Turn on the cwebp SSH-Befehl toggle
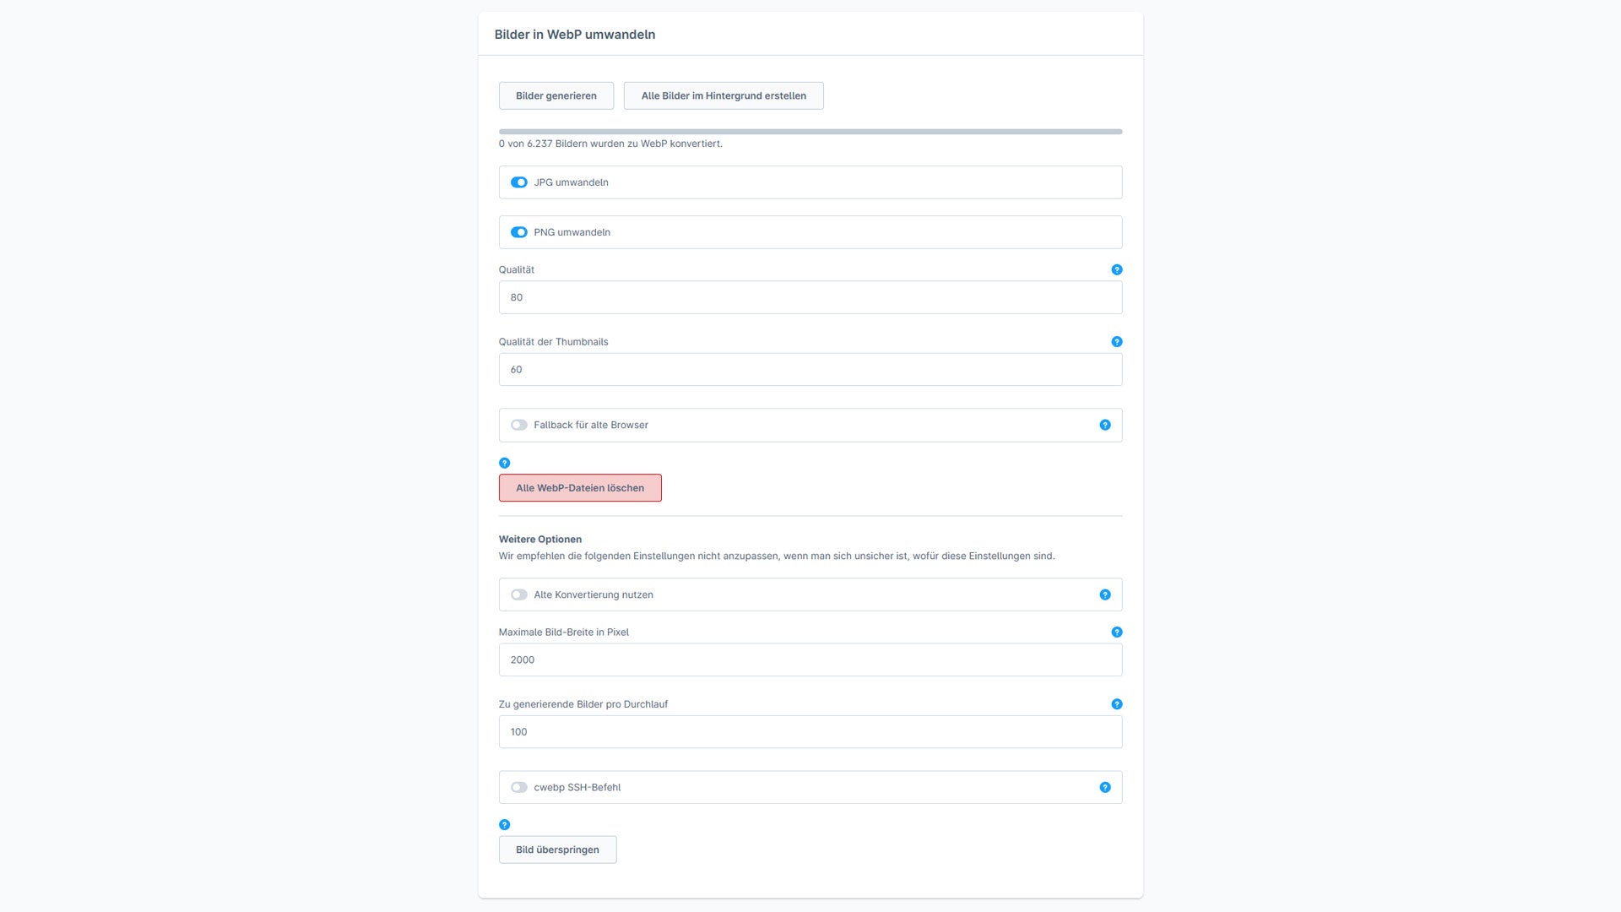This screenshot has height=912, width=1621. [518, 787]
